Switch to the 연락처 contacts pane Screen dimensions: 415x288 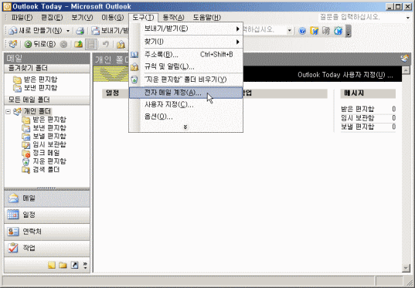coord(47,232)
